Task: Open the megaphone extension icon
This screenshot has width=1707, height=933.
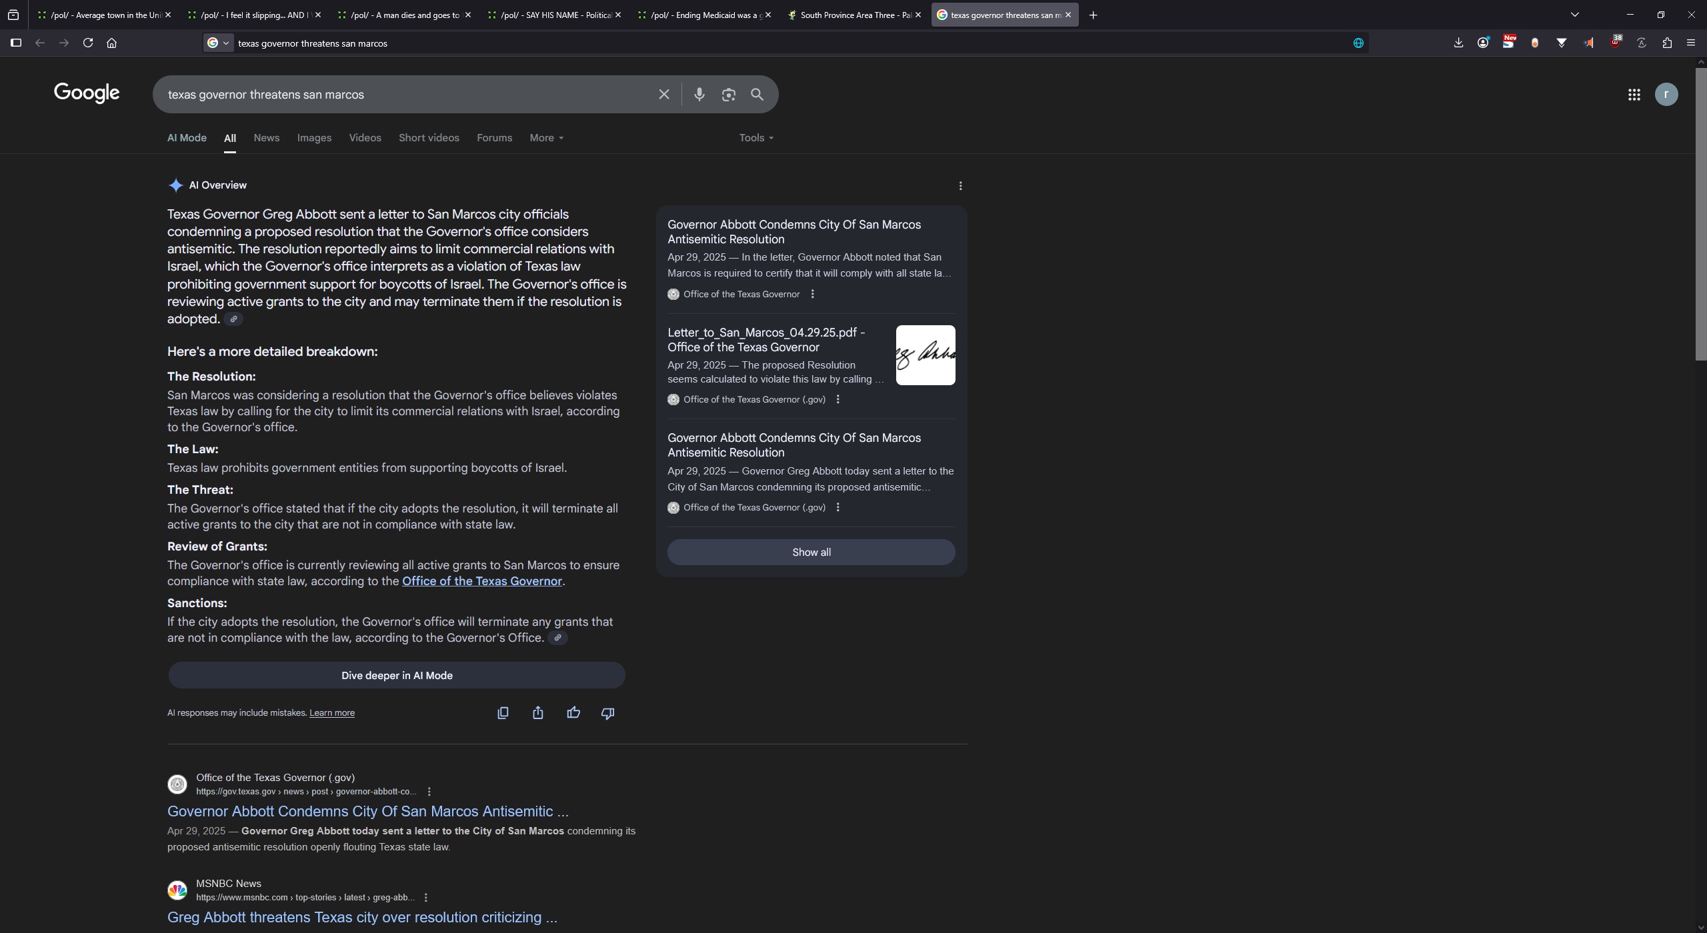Action: tap(1589, 43)
